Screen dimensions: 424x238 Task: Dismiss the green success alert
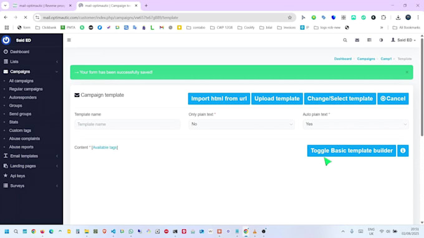[x=407, y=72]
